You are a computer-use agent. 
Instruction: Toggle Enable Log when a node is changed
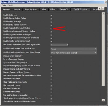click(51, 35)
